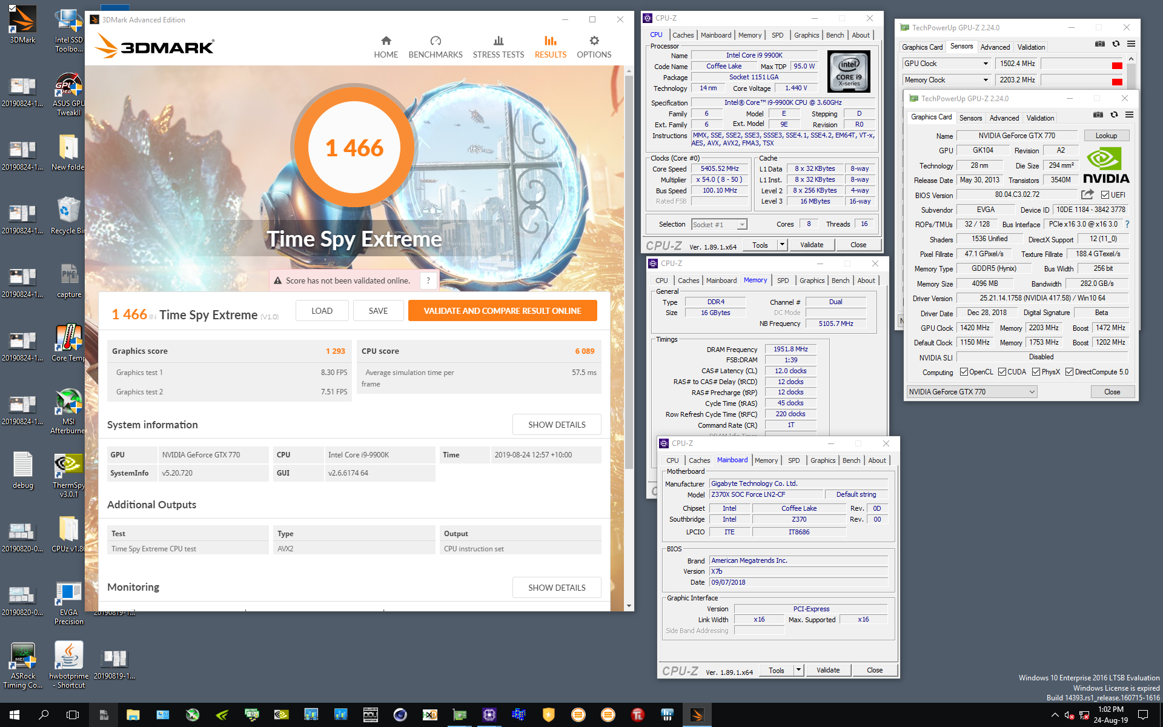This screenshot has height=727, width=1163.
Task: Go to STRESS TESTS in 3DMark
Action: (x=499, y=47)
